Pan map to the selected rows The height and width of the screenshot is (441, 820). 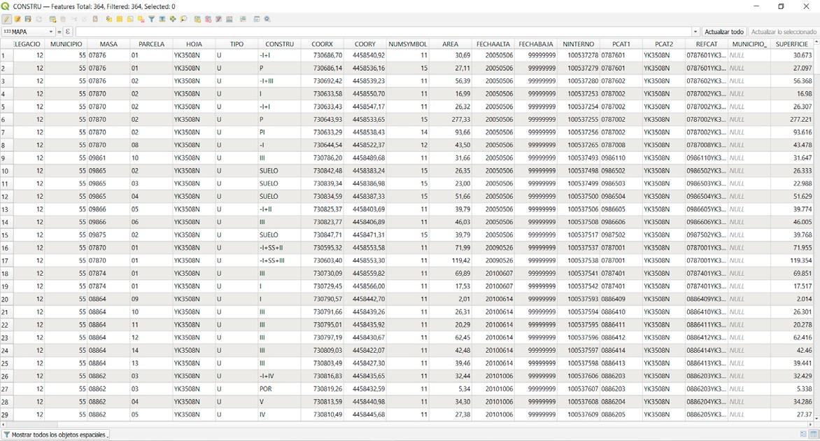[x=173, y=20]
